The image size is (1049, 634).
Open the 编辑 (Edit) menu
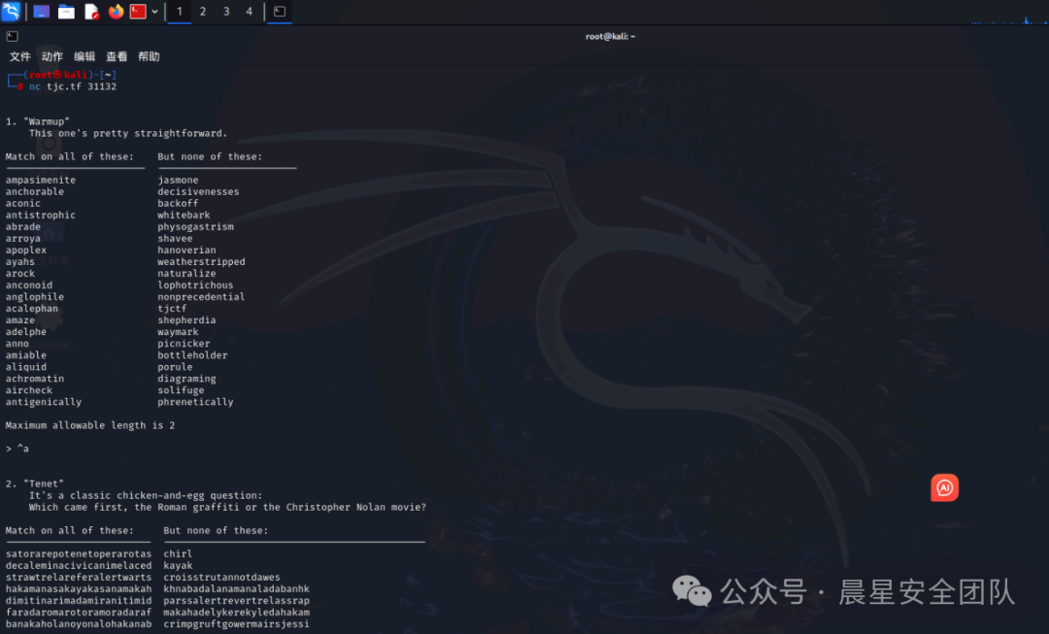[x=85, y=56]
